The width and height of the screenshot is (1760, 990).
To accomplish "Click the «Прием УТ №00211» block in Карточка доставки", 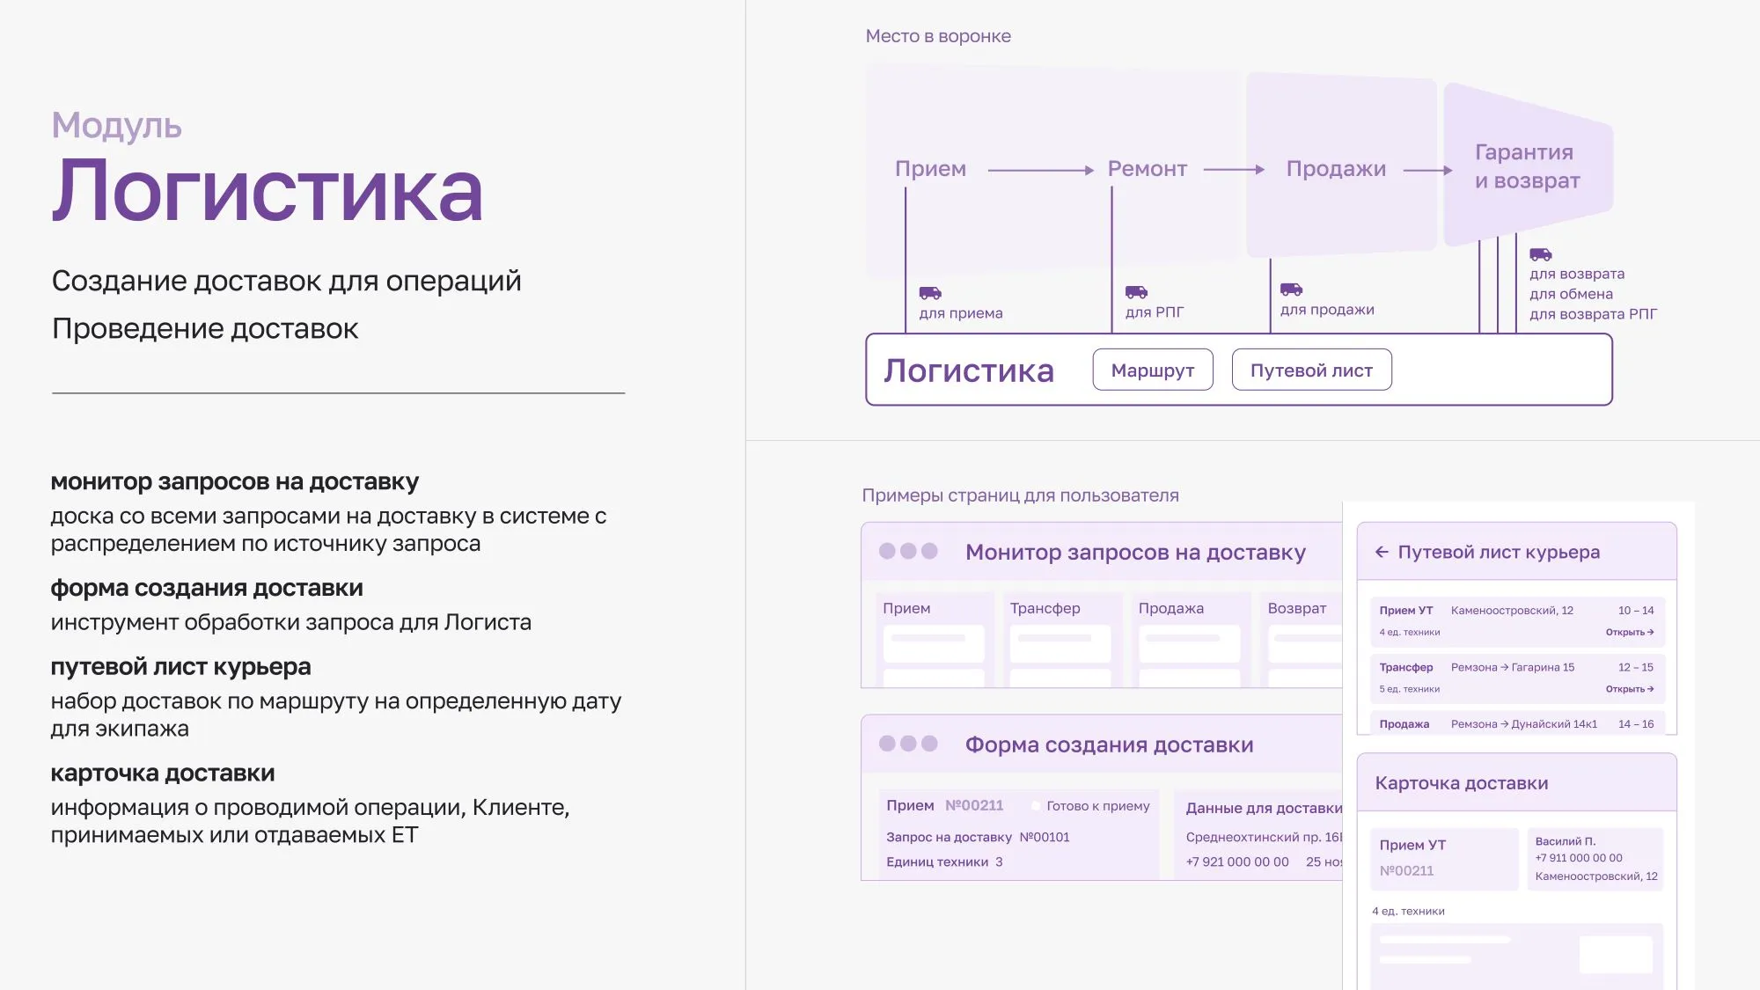I will tap(1443, 858).
